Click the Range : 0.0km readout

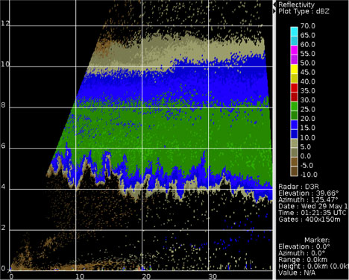pos(303,260)
